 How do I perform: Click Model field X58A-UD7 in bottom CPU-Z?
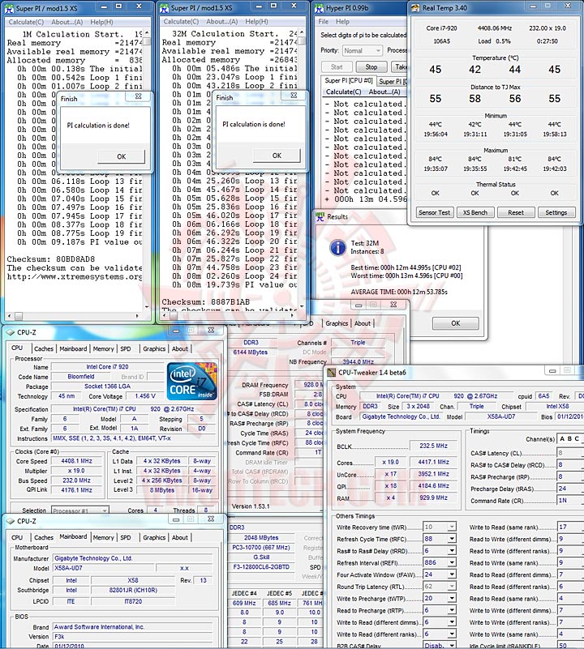click(104, 568)
